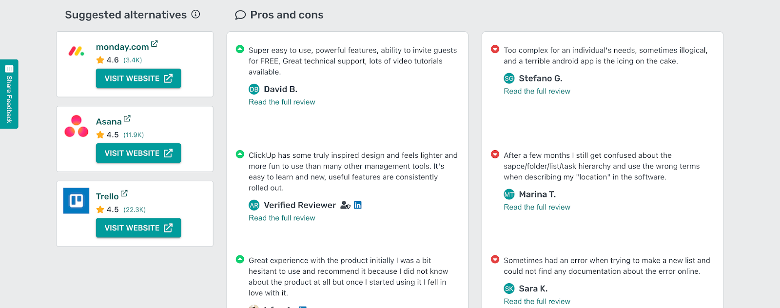
Task: Open the Share Feedback side tab
Action: coord(9,94)
